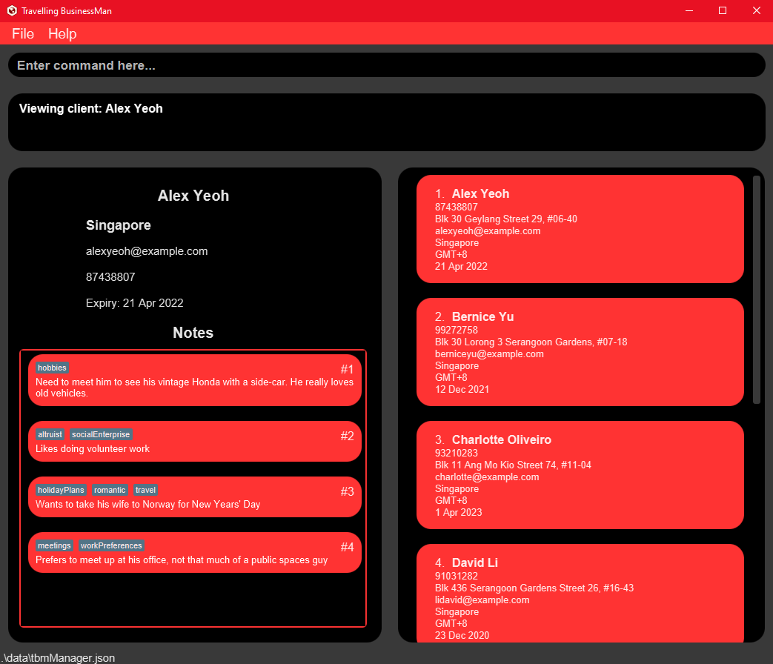
Task: Select the Charlotte Oliveiro client card
Action: [x=580, y=475]
